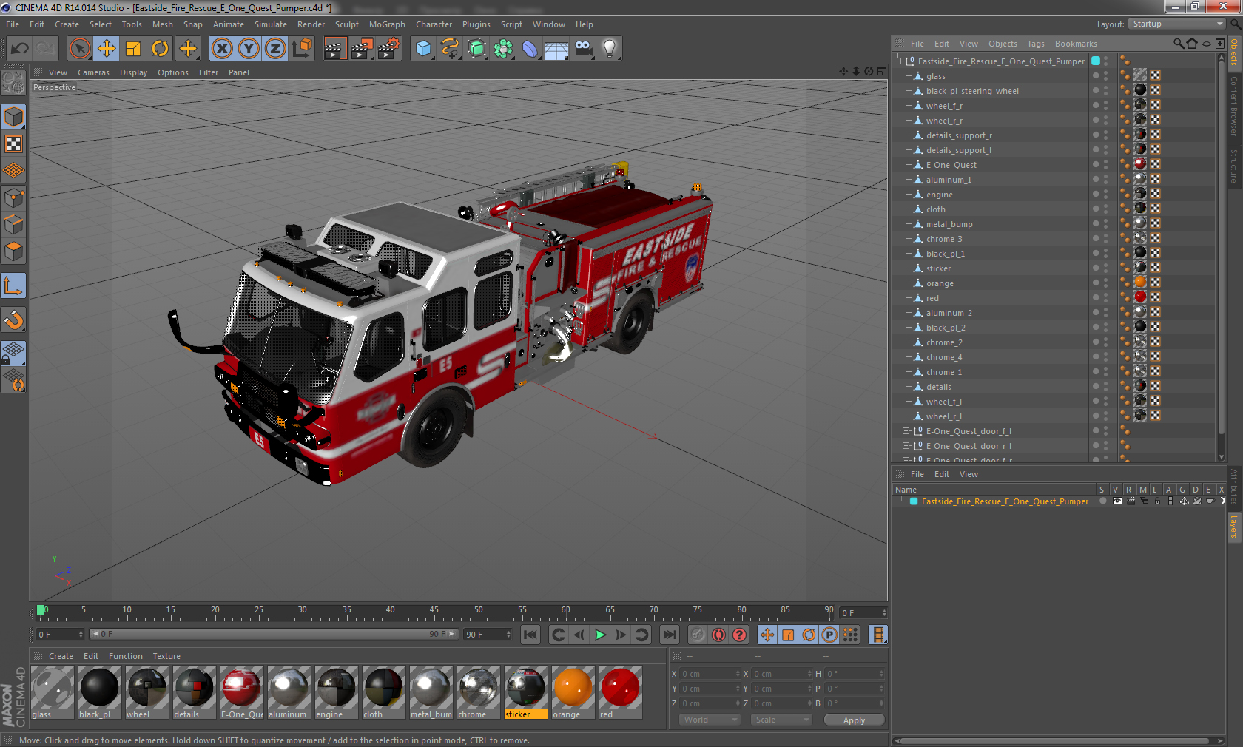Viewport: 1243px width, 747px height.
Task: Select the red material swatch
Action: (x=621, y=692)
